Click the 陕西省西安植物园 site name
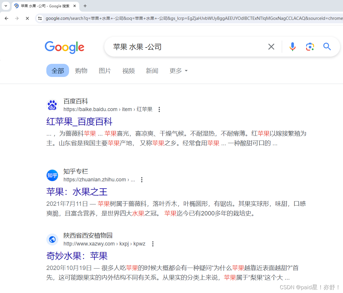This screenshot has height=293, width=343. click(x=88, y=236)
